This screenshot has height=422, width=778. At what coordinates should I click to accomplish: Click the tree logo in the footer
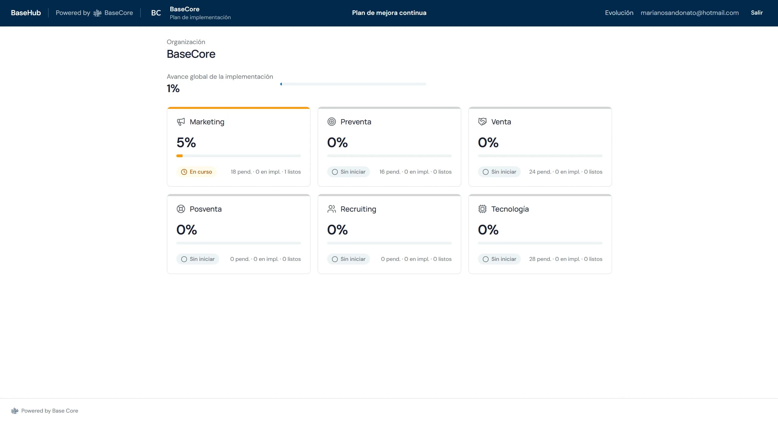(x=15, y=411)
